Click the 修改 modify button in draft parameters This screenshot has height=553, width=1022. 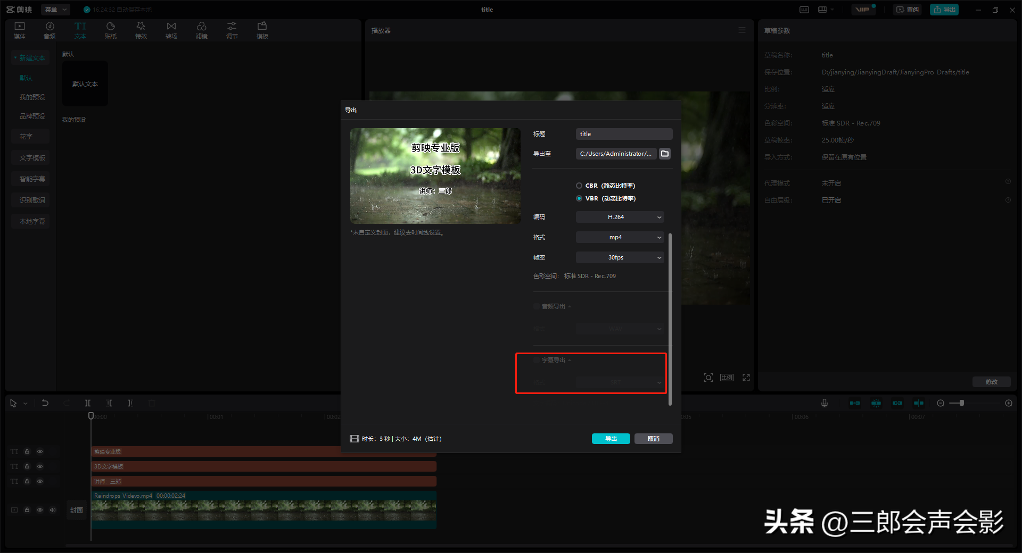991,382
